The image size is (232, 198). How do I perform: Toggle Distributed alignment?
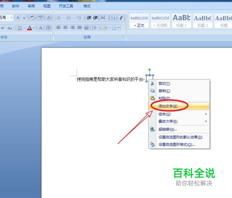coord(86,28)
